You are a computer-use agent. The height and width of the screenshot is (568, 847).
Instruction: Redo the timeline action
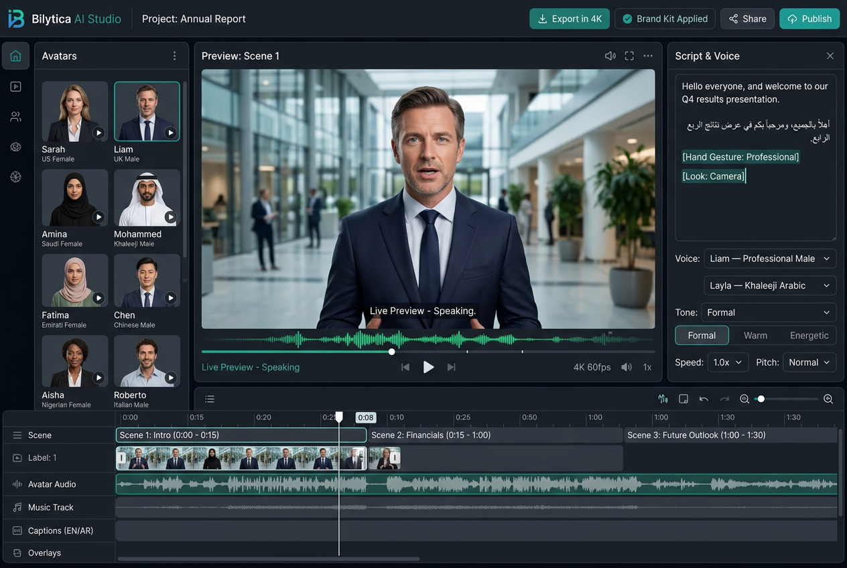pyautogui.click(x=724, y=399)
